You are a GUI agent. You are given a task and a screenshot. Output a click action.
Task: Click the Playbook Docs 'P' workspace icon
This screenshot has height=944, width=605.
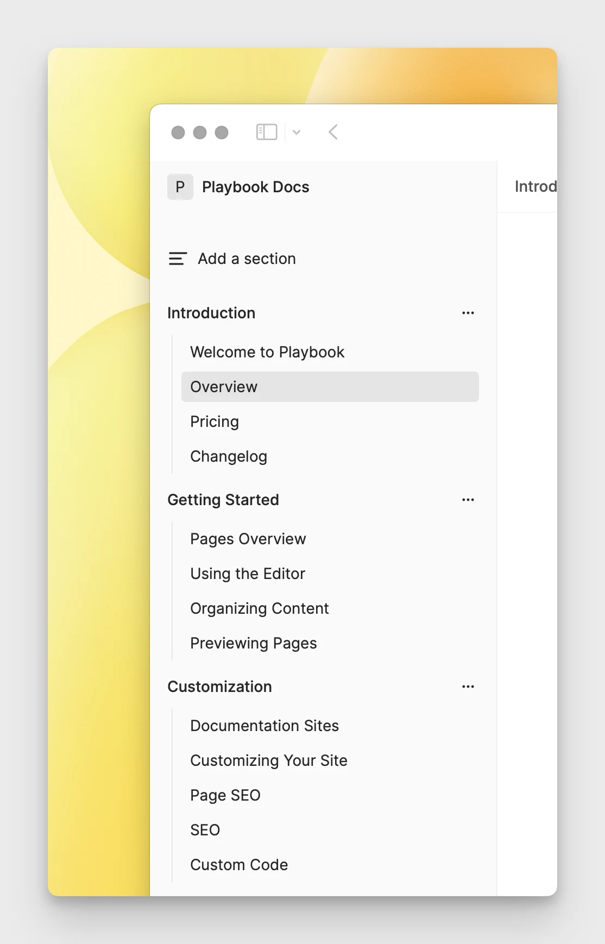[180, 187]
